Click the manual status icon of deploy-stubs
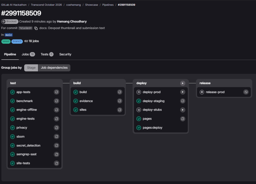Viewport: 256px width, 184px height. pyautogui.click(x=139, y=110)
